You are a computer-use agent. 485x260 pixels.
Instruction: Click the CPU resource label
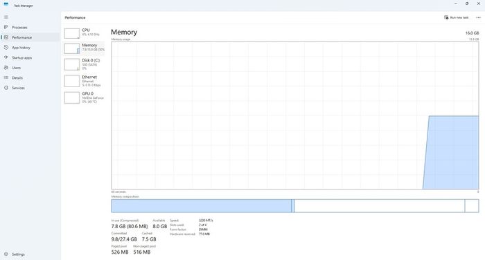click(x=86, y=30)
